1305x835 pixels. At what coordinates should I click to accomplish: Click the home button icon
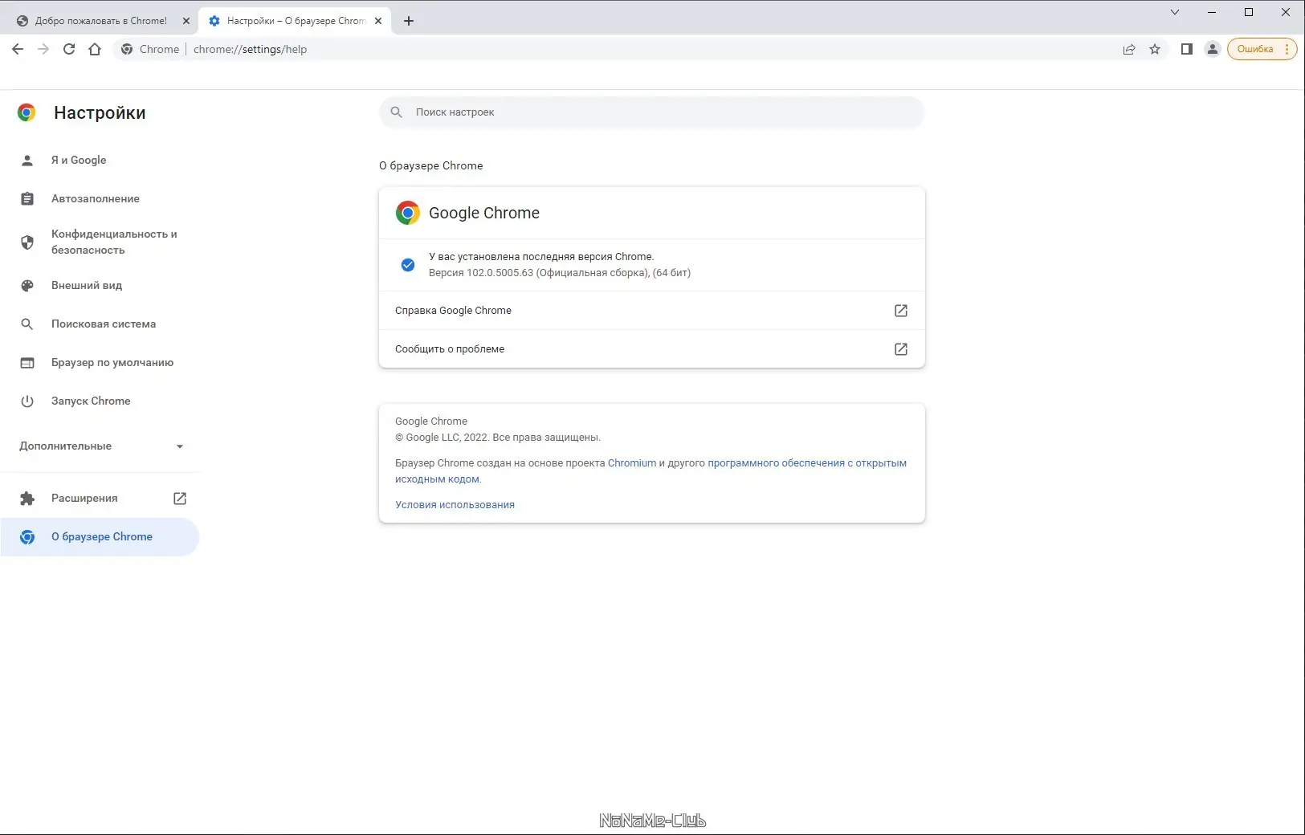click(x=95, y=49)
